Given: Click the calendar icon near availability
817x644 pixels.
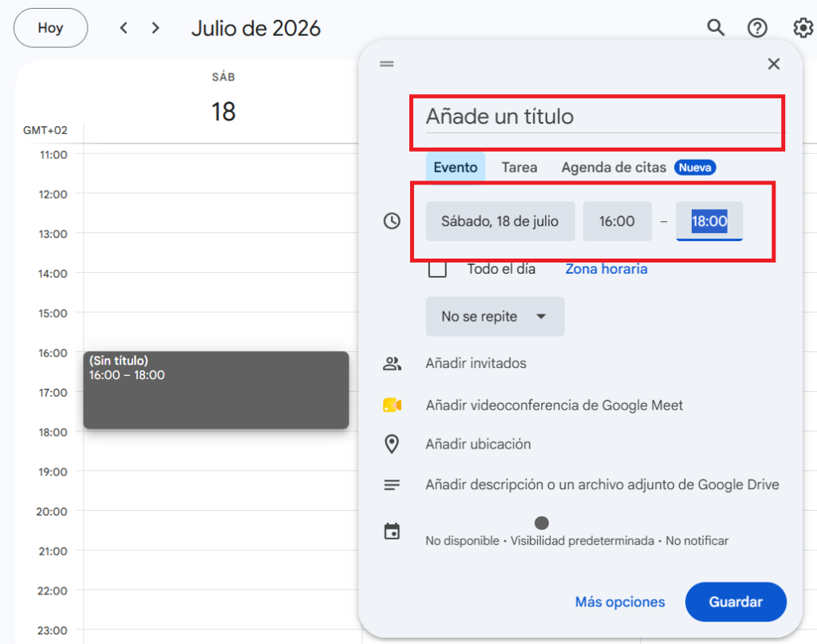Looking at the screenshot, I should coord(392,531).
